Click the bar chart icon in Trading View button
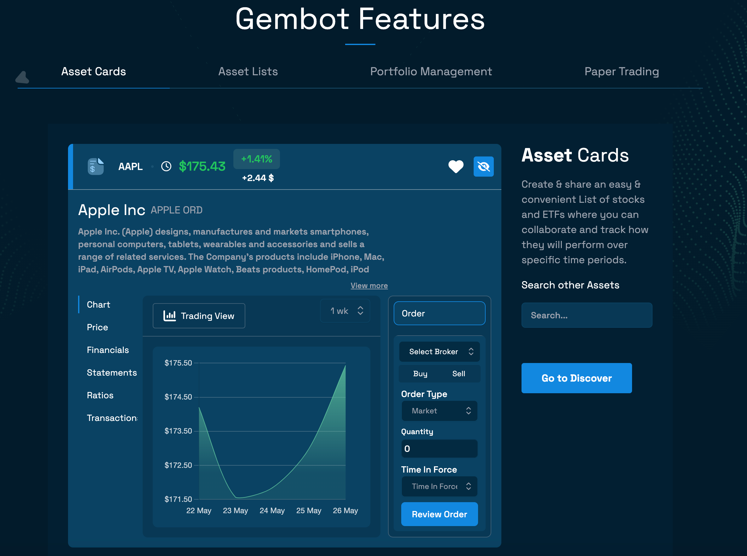Viewport: 747px width, 556px height. tap(170, 316)
